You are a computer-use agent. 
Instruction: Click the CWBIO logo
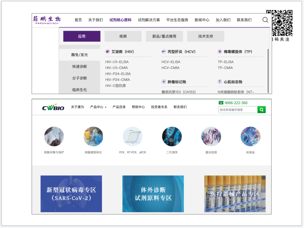click(x=53, y=107)
